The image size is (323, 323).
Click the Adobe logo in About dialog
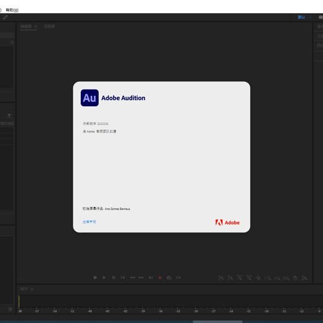point(227,222)
